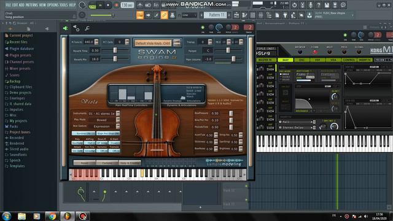Viewport: 393px width, 221px height.
Task: Click the curve icon in shortcut toolbar
Action: (x=156, y=15)
